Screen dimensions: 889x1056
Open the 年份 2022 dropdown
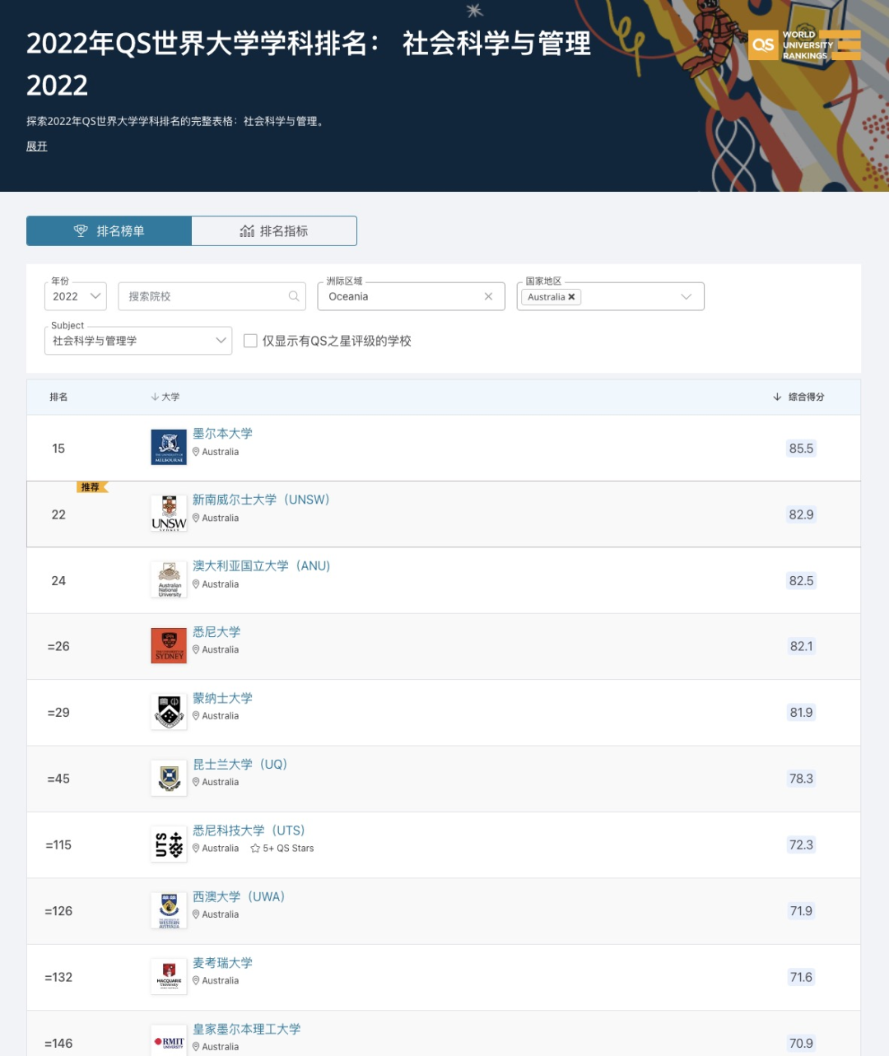tap(76, 296)
